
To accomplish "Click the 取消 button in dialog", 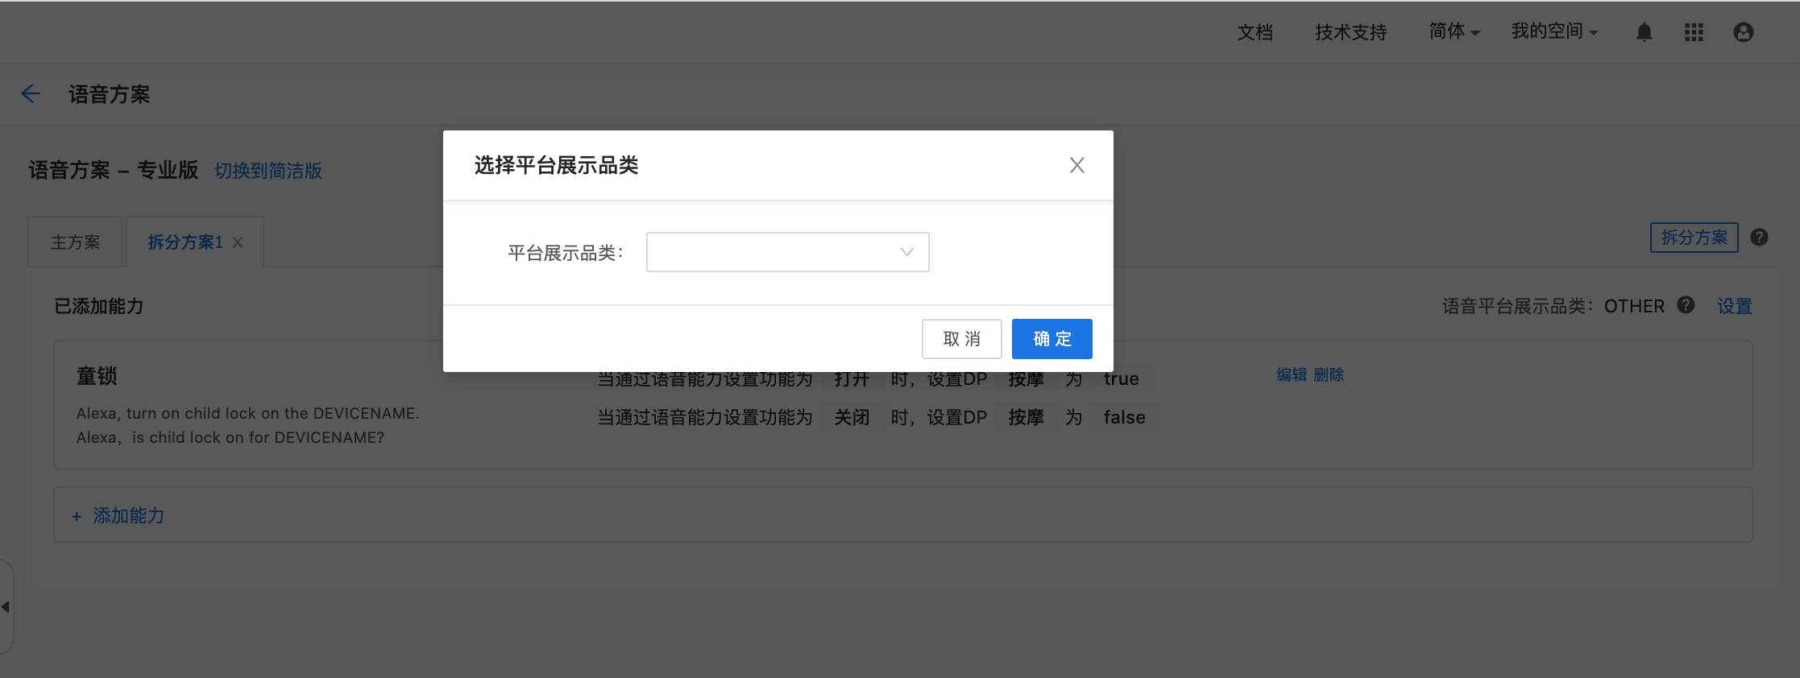I will point(961,339).
